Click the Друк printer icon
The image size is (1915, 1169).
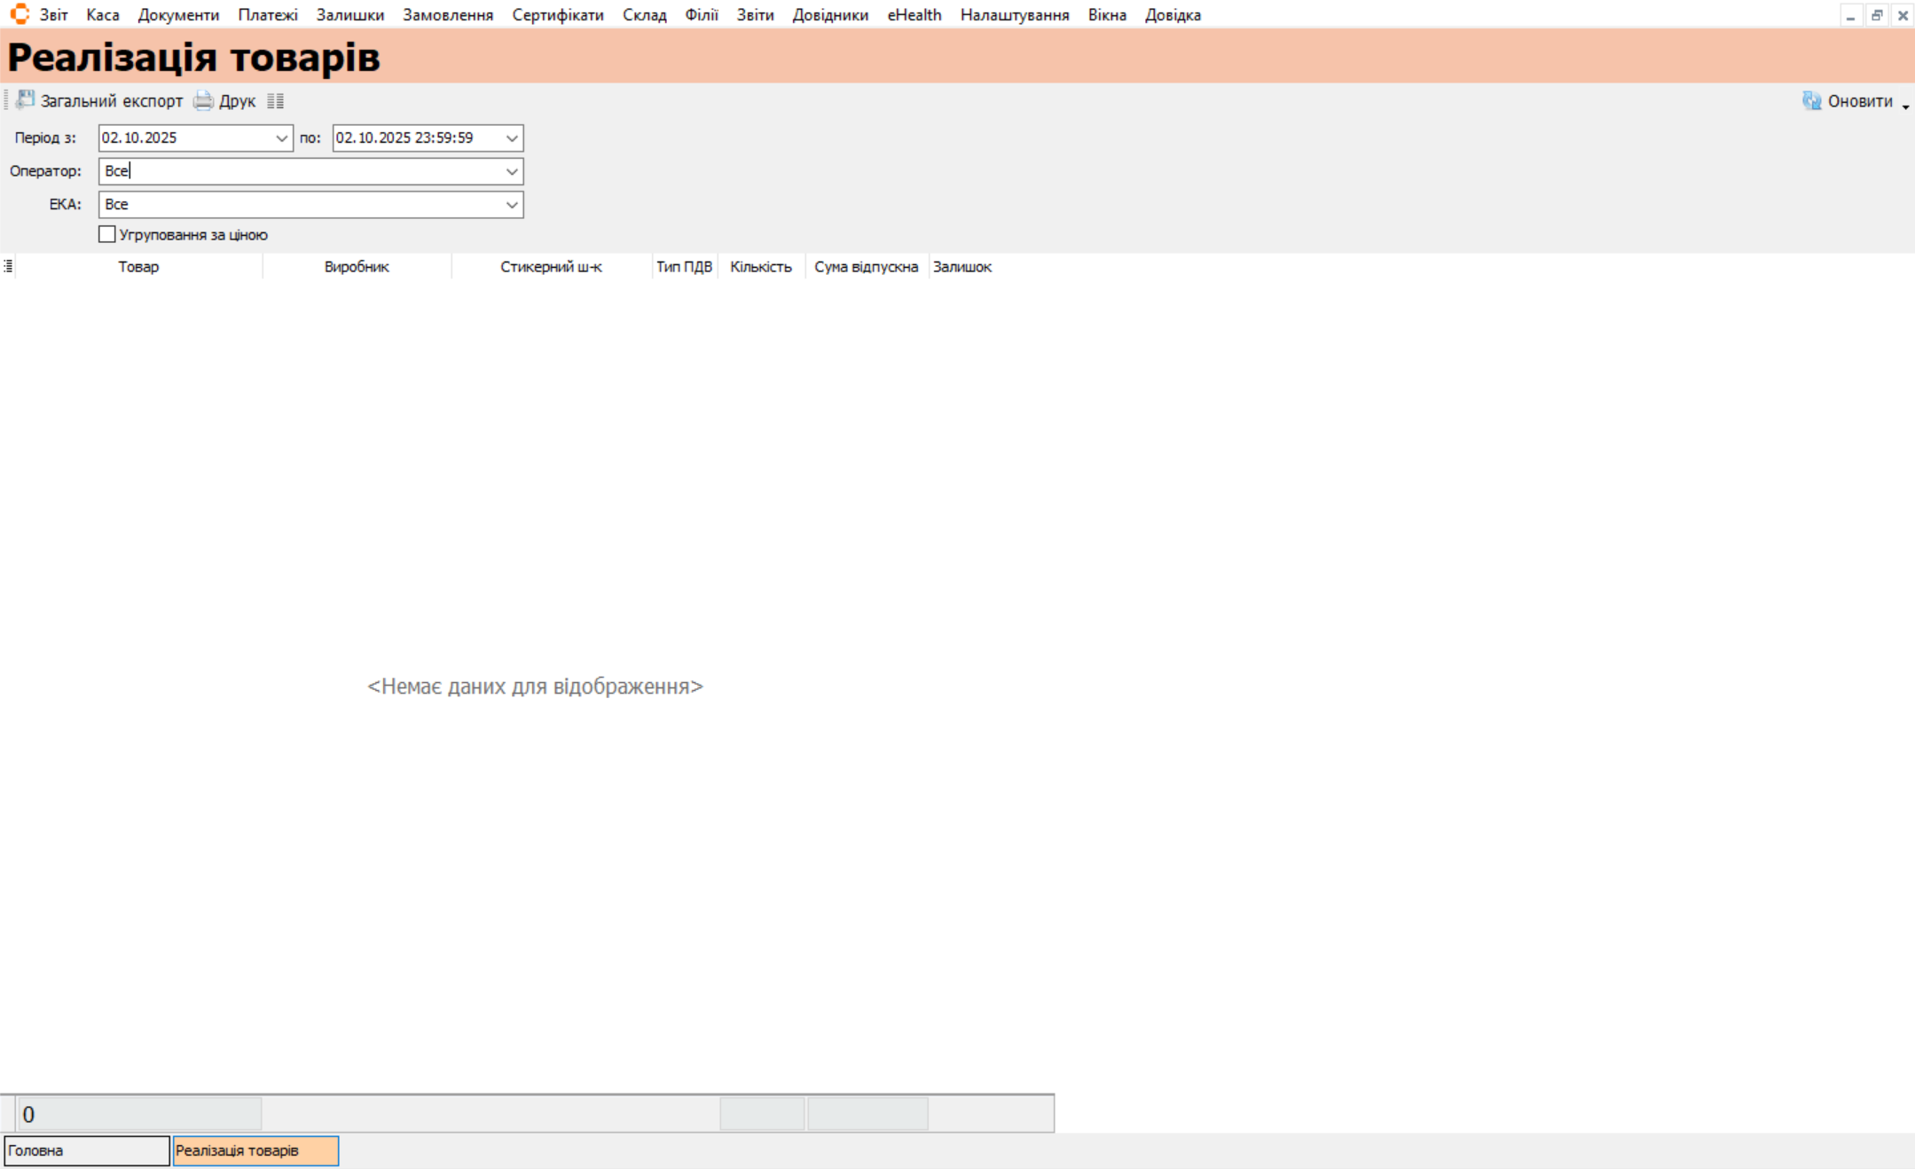click(203, 100)
